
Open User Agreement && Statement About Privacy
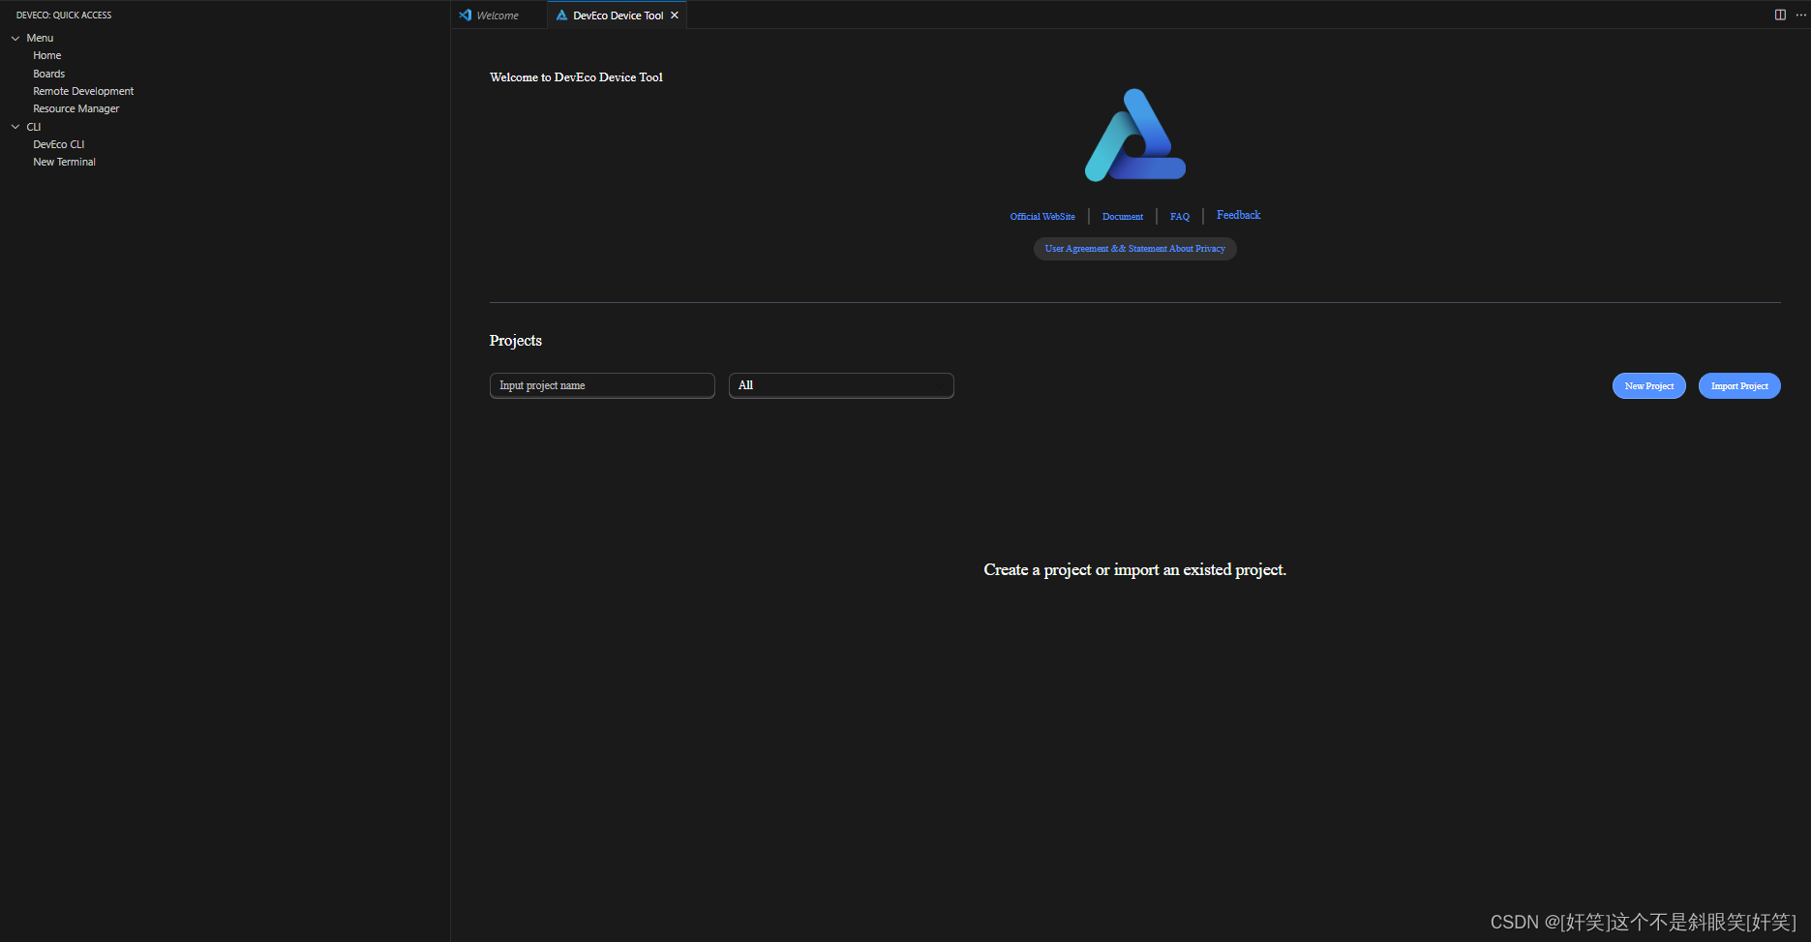tap(1135, 249)
